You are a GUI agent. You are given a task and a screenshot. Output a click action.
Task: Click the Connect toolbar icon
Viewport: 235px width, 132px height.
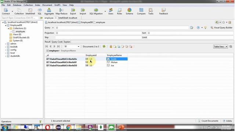coord(6,11)
